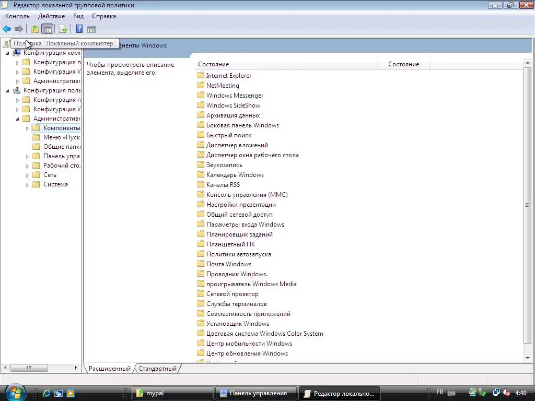Click the list scroll down arrow
This screenshot has height=401, width=535.
click(528, 358)
